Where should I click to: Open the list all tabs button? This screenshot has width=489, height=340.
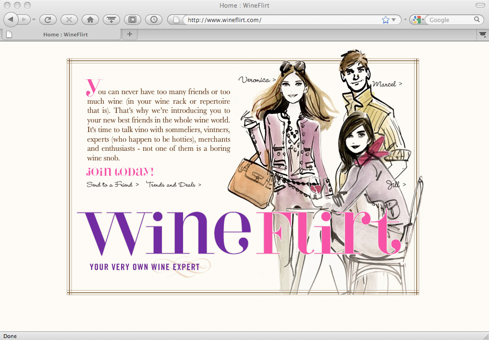[x=482, y=34]
